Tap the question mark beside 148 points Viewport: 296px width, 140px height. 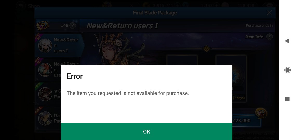pos(73,25)
